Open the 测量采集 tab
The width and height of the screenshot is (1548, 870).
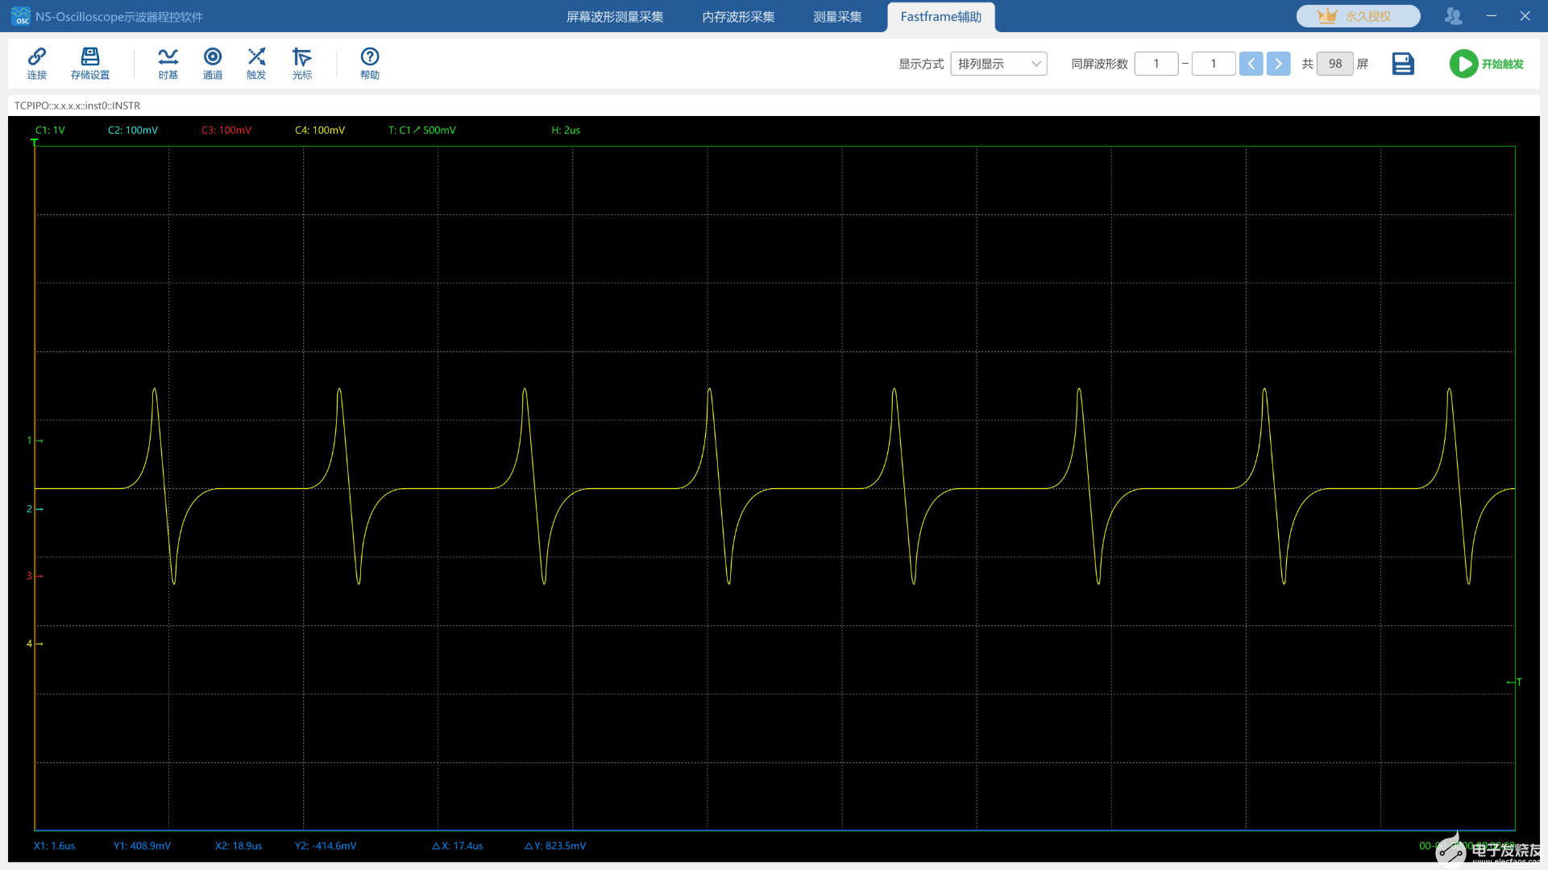837,17
